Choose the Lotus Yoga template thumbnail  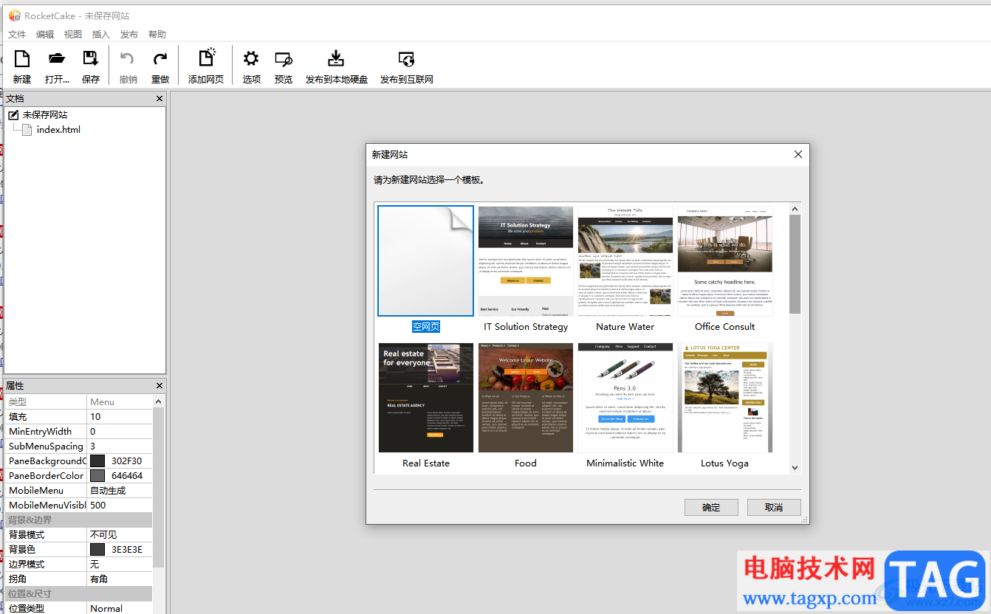[x=725, y=397]
